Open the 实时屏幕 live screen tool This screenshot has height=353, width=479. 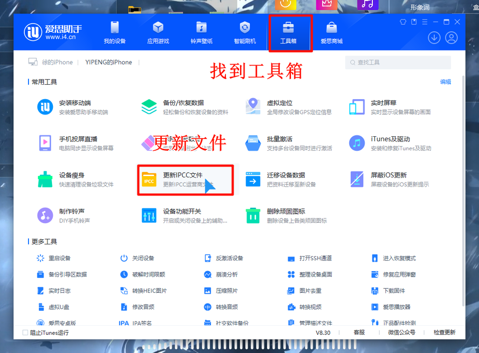[x=390, y=107]
